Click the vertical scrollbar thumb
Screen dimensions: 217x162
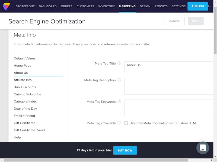pyautogui.click(x=215, y=30)
